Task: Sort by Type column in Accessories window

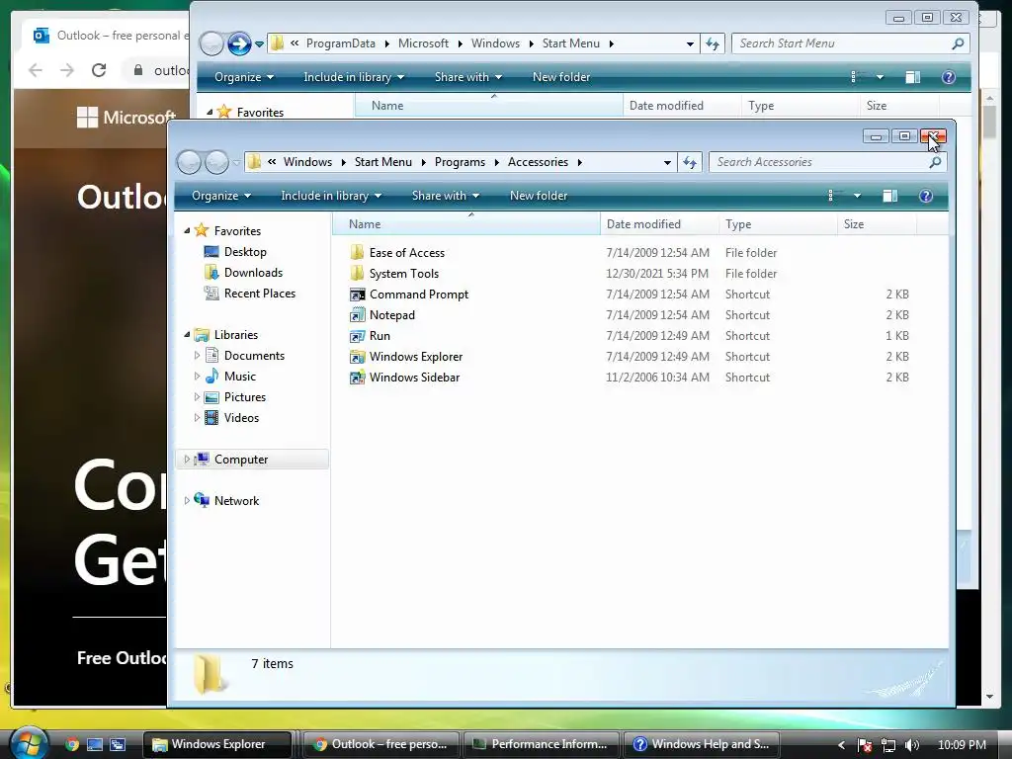Action: (x=778, y=224)
